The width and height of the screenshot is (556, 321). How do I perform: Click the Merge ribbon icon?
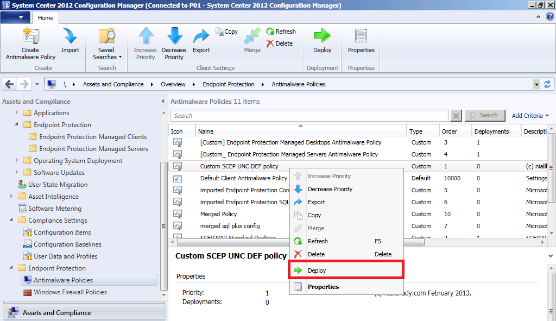[x=252, y=36]
